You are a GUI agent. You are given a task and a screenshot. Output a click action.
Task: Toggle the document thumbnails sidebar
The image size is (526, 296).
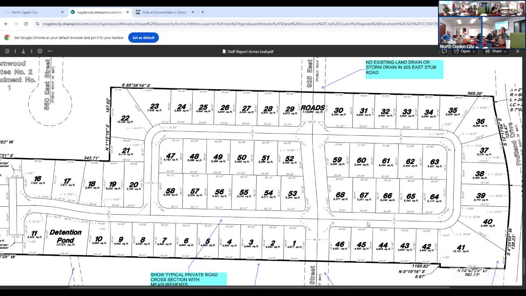click(x=7, y=51)
